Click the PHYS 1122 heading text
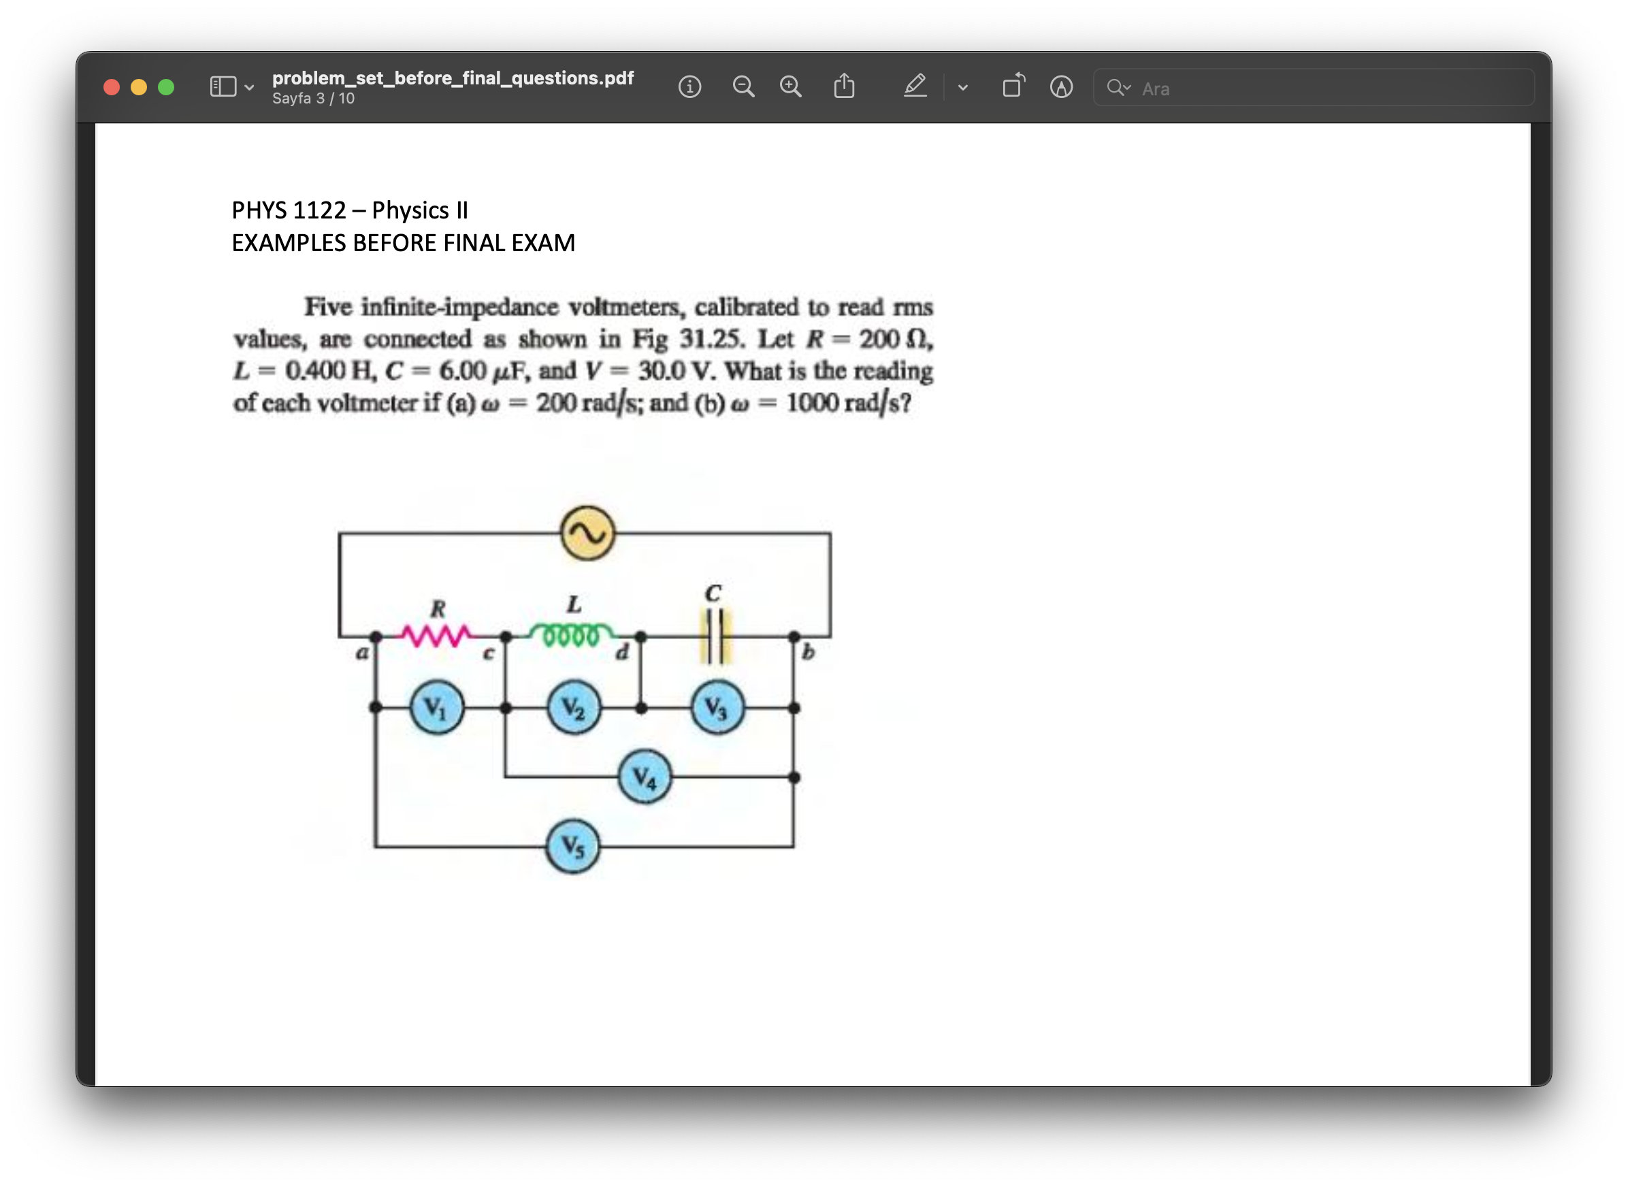This screenshot has width=1628, height=1187. [x=349, y=210]
